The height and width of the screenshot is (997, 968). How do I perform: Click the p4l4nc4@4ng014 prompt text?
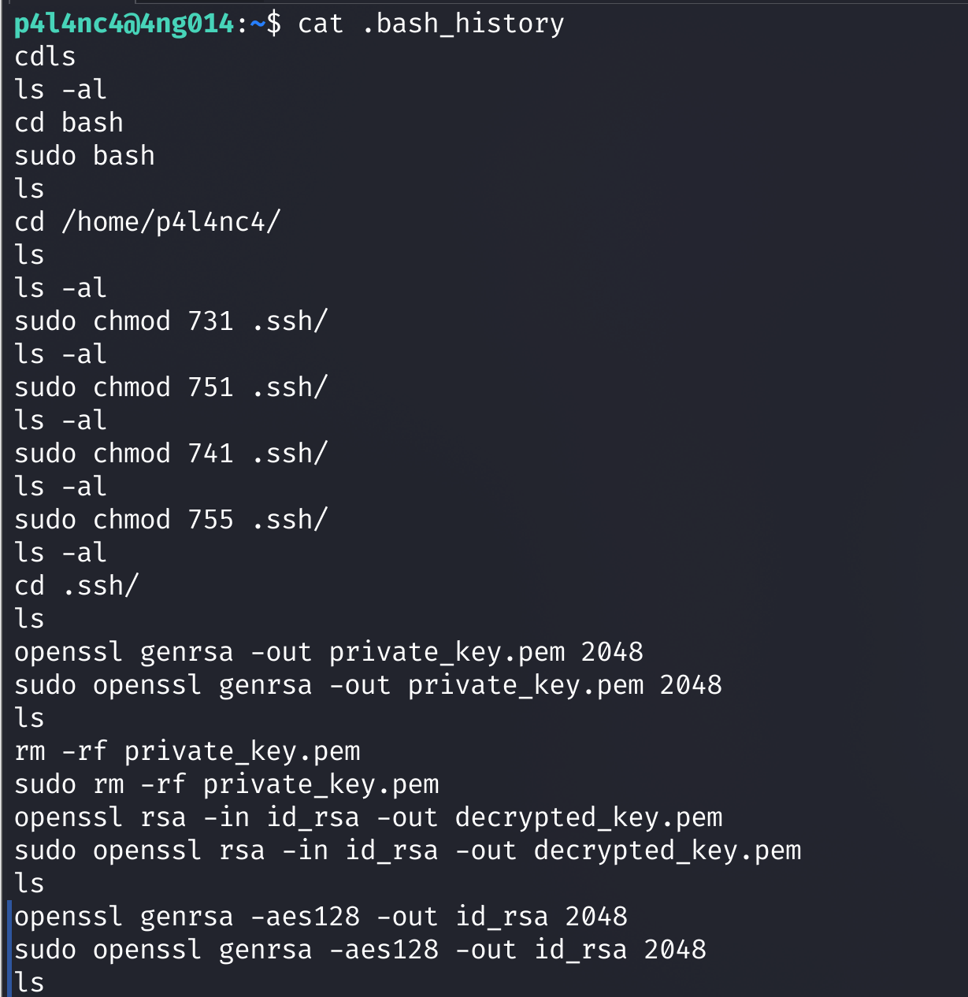pos(124,24)
